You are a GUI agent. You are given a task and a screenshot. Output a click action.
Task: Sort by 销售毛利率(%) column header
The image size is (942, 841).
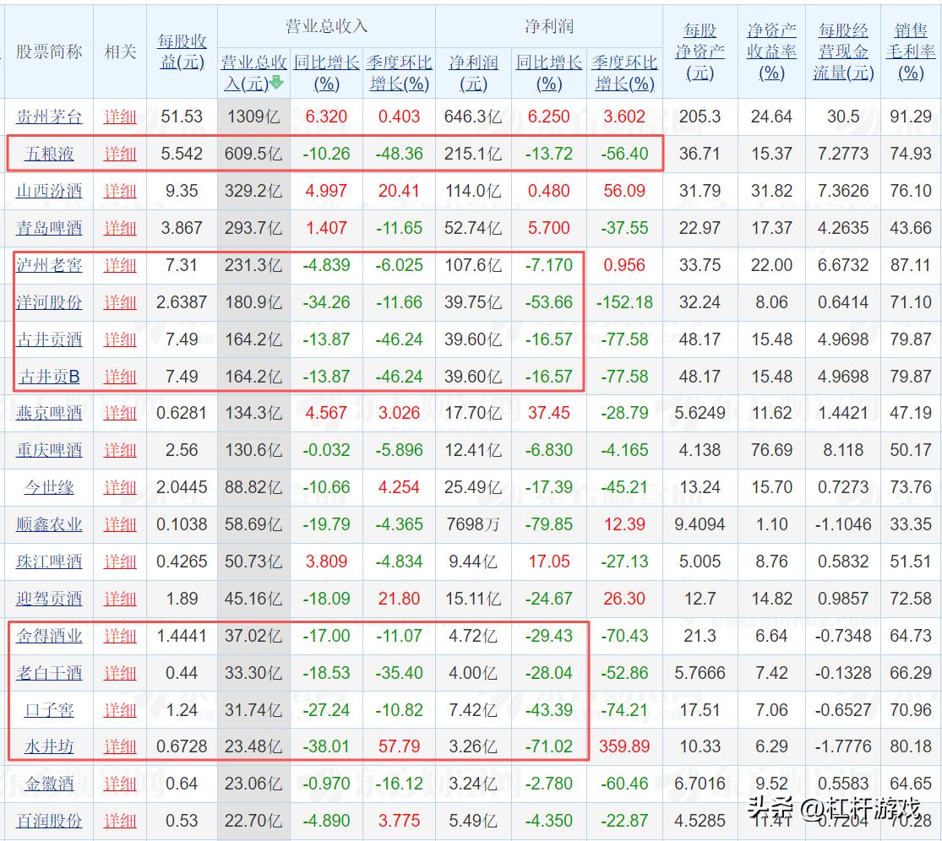[x=911, y=52]
